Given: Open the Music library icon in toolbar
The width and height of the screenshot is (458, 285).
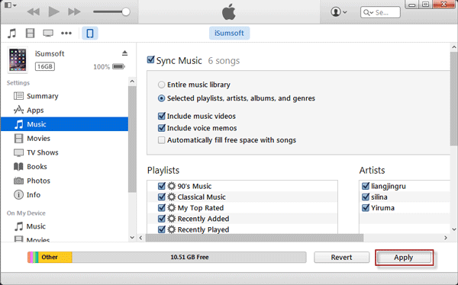Looking at the screenshot, I should (x=11, y=34).
